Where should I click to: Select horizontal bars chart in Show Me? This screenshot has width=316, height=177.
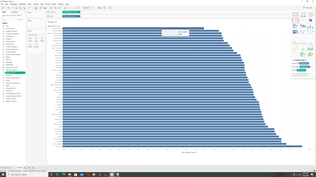(296, 26)
